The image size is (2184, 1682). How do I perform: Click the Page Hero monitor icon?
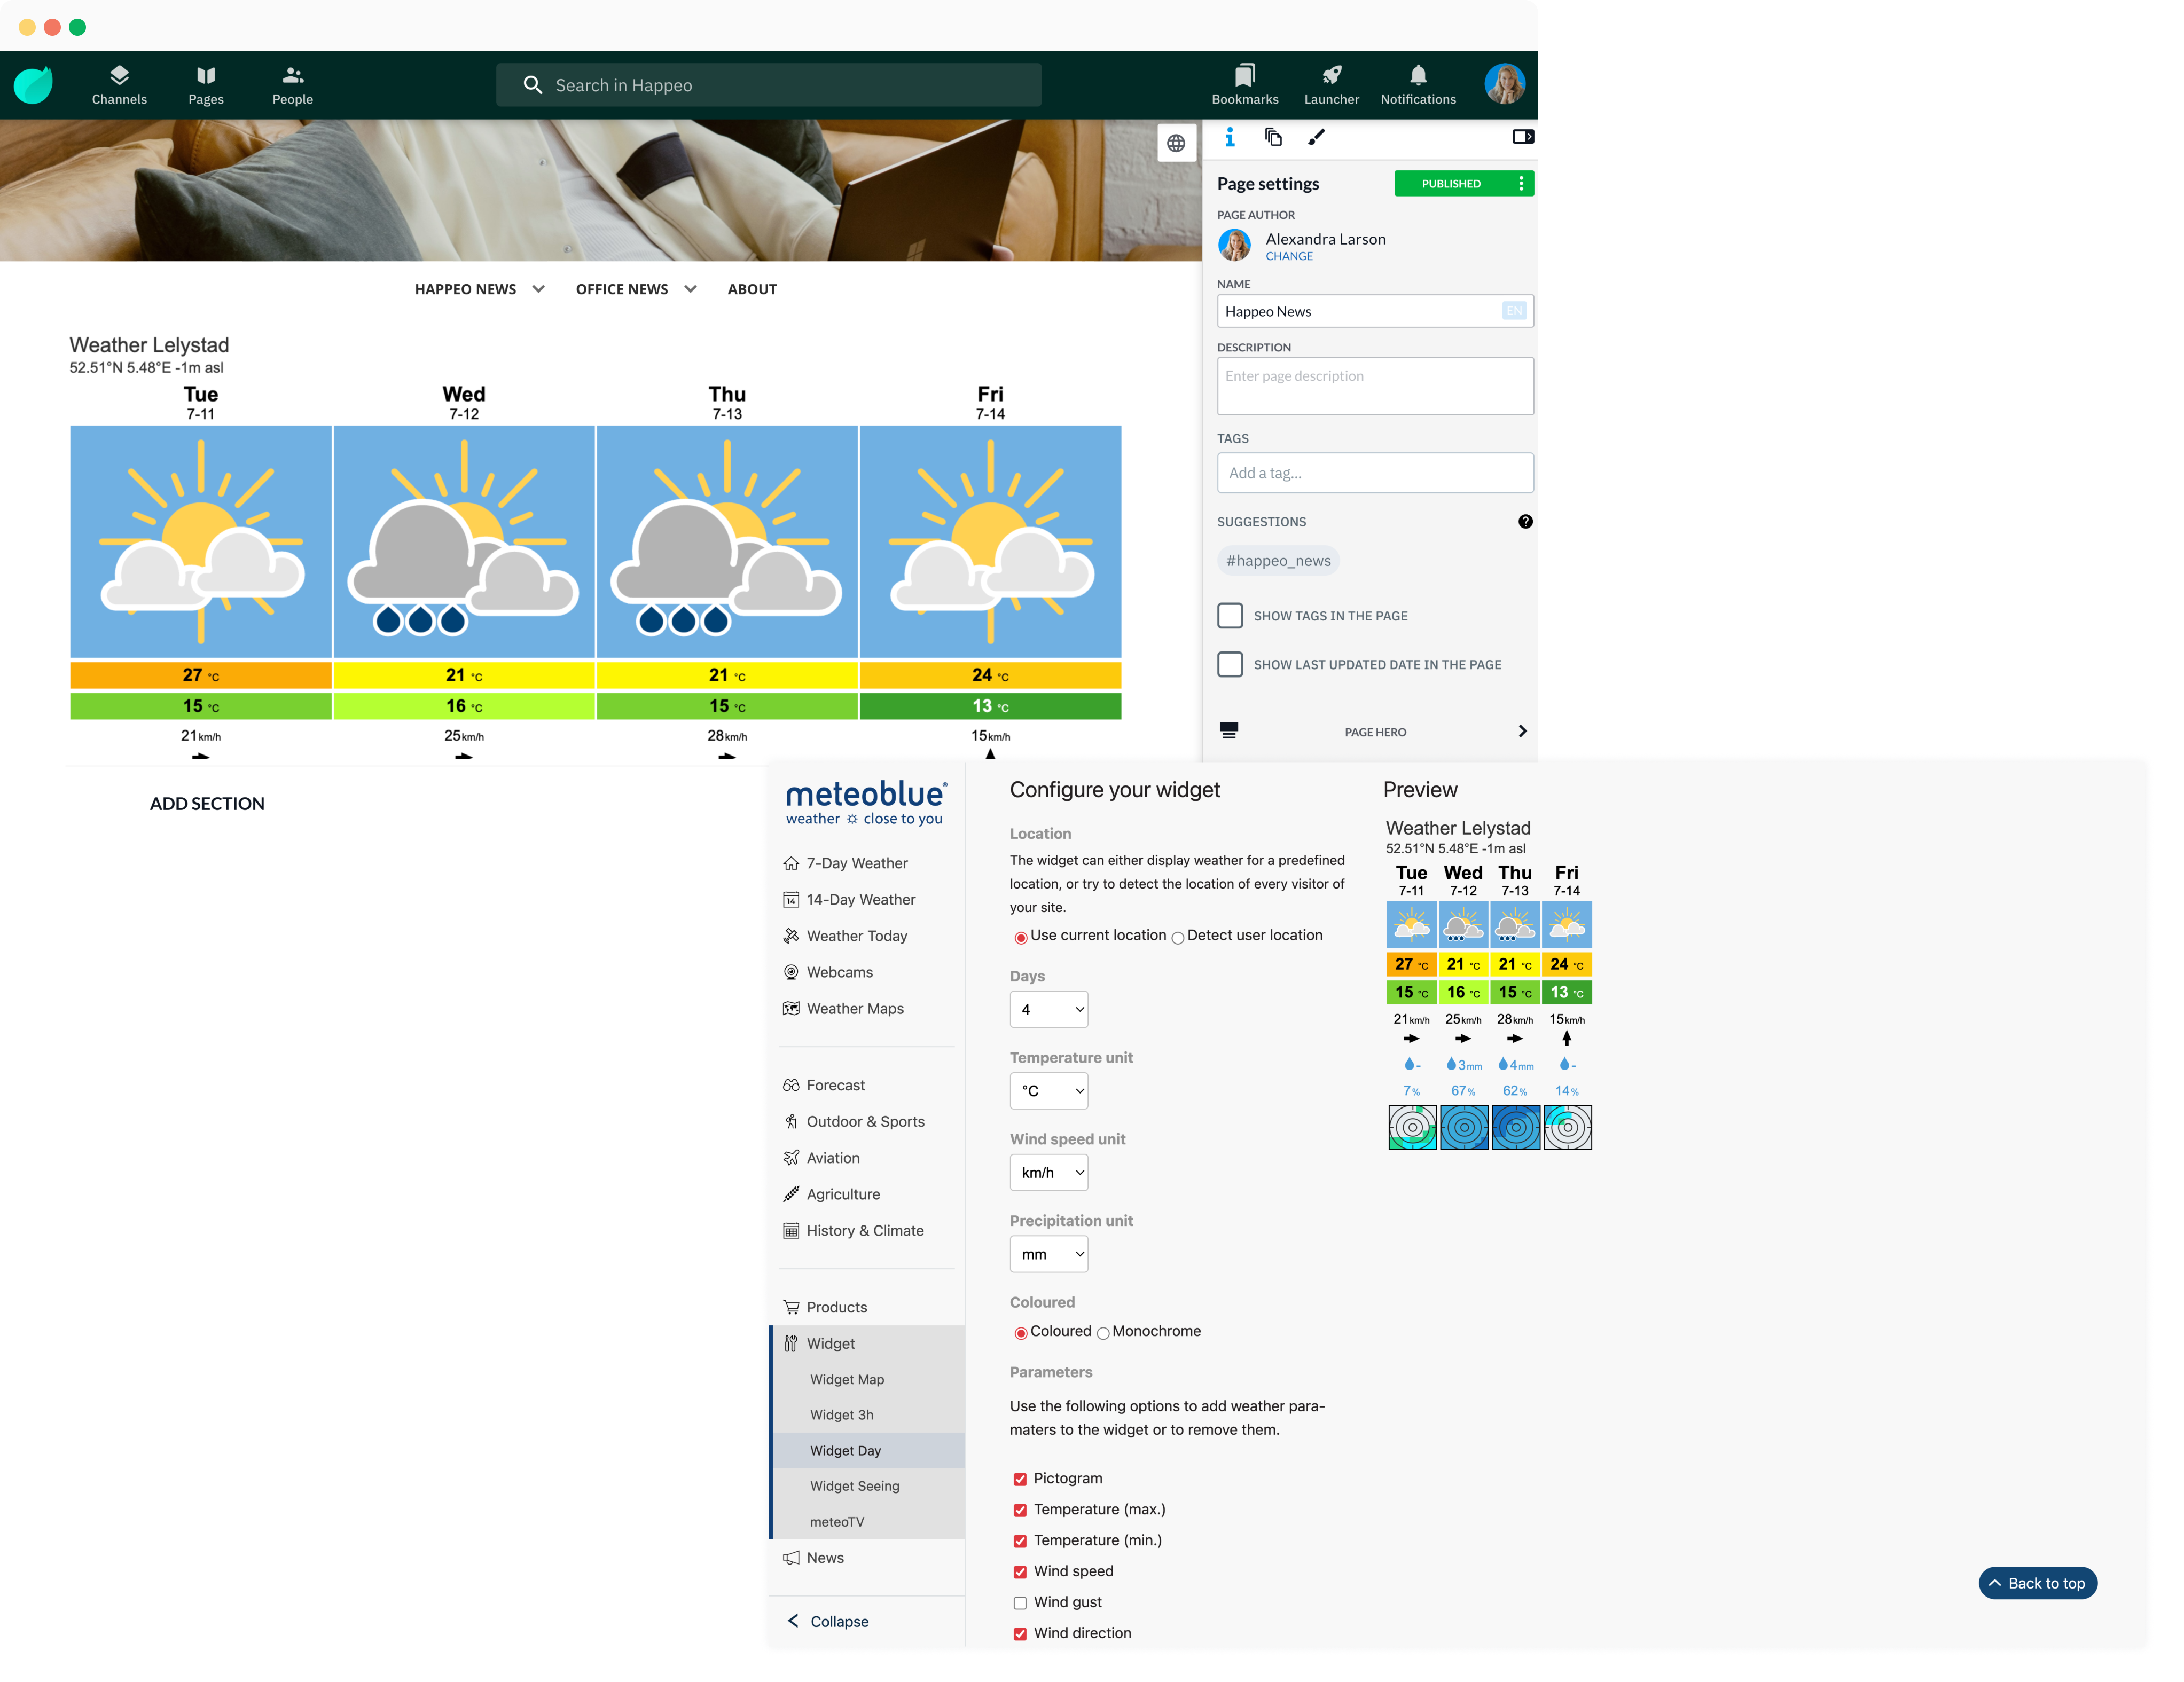(1229, 731)
